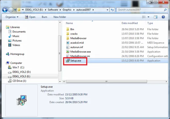Screen dimensions: 170x119
Task: Sort by the Name column header
Action: tap(69, 23)
